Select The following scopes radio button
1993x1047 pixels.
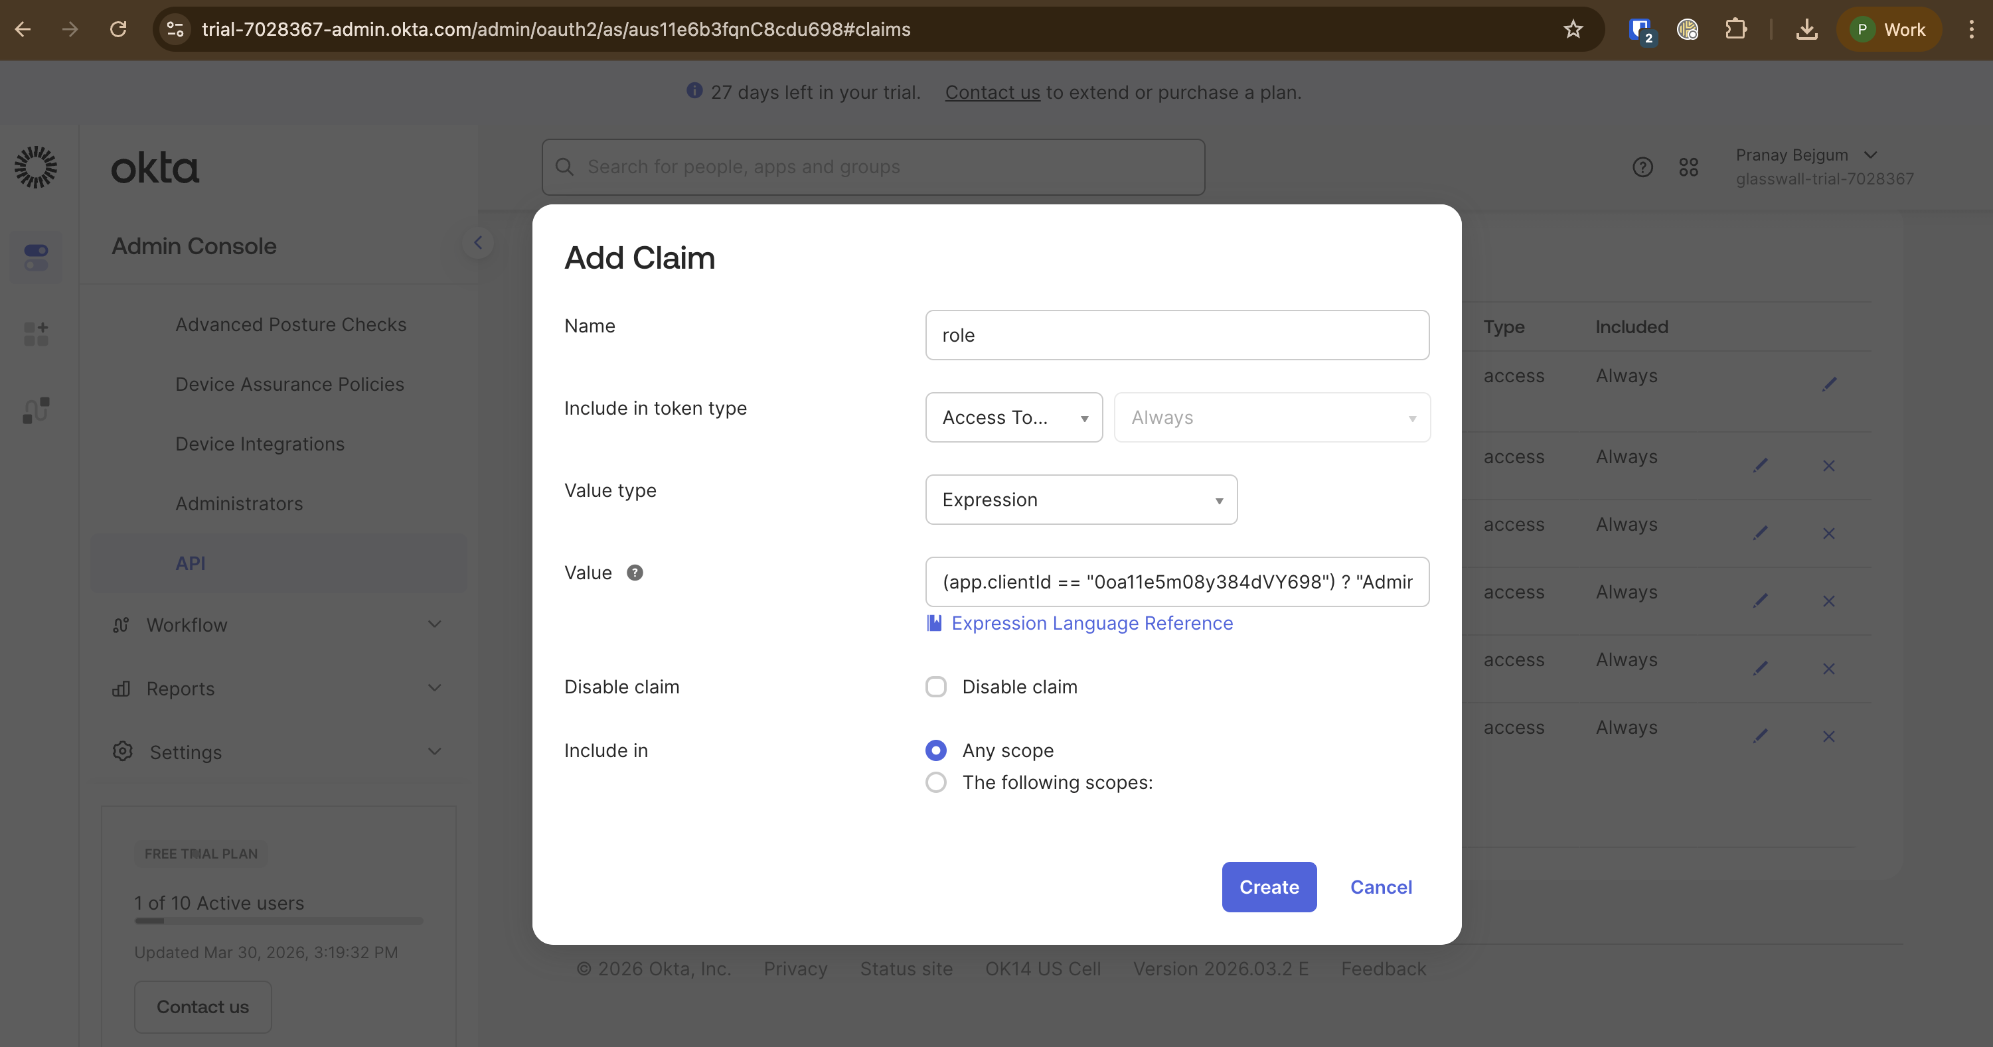(x=936, y=782)
